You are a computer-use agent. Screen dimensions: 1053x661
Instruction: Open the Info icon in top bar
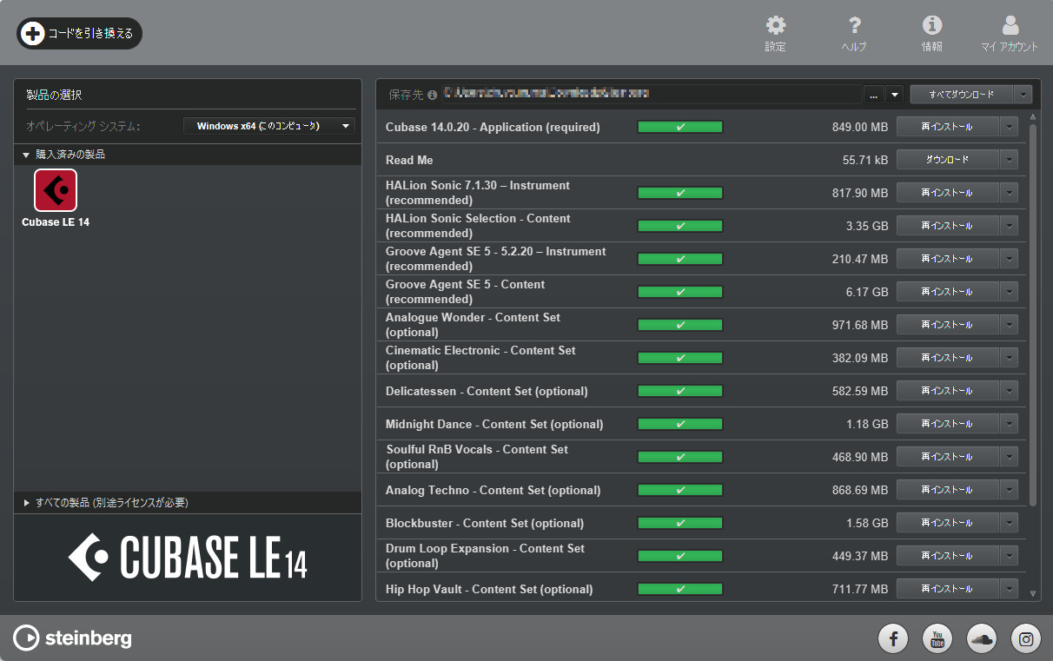point(932,26)
